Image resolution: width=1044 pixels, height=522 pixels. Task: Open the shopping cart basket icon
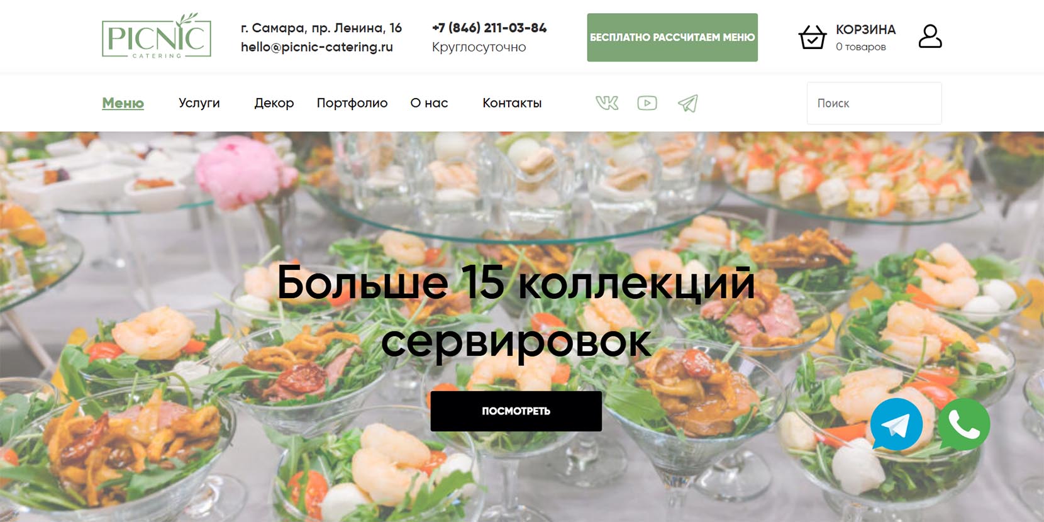pos(812,37)
